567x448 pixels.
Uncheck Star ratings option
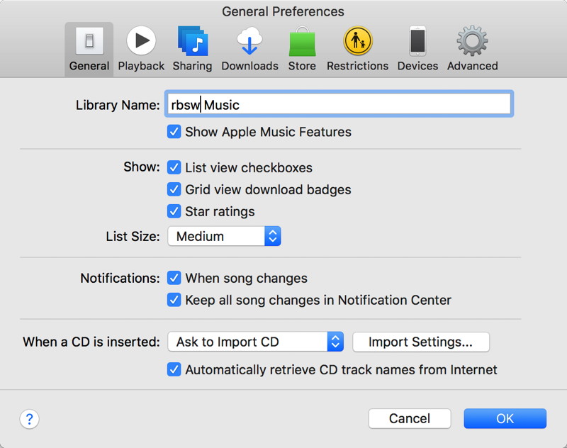[x=174, y=211]
